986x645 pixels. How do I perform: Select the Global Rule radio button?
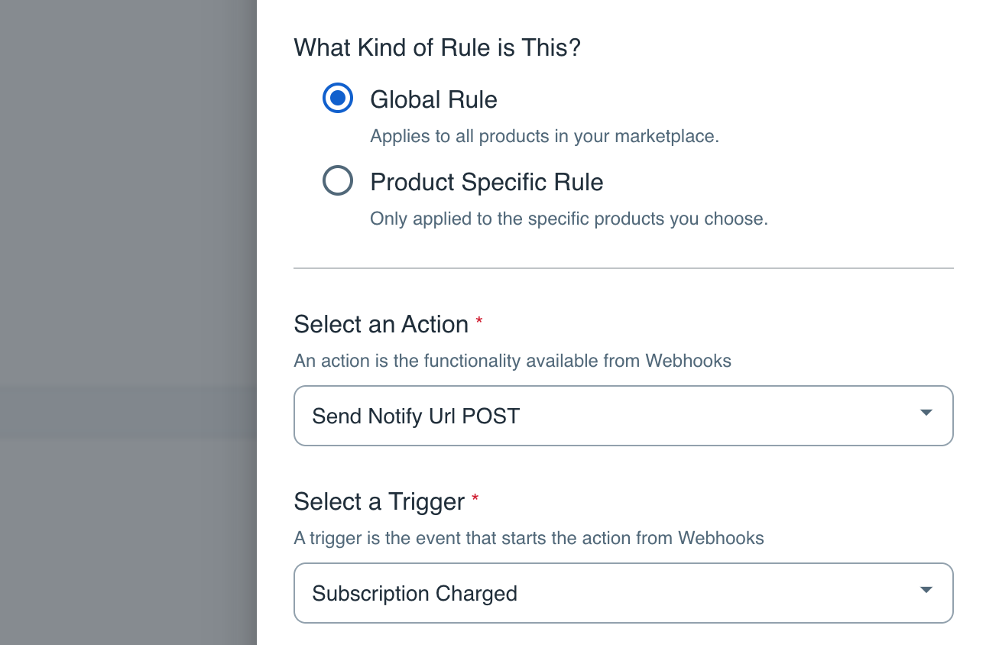point(337,99)
